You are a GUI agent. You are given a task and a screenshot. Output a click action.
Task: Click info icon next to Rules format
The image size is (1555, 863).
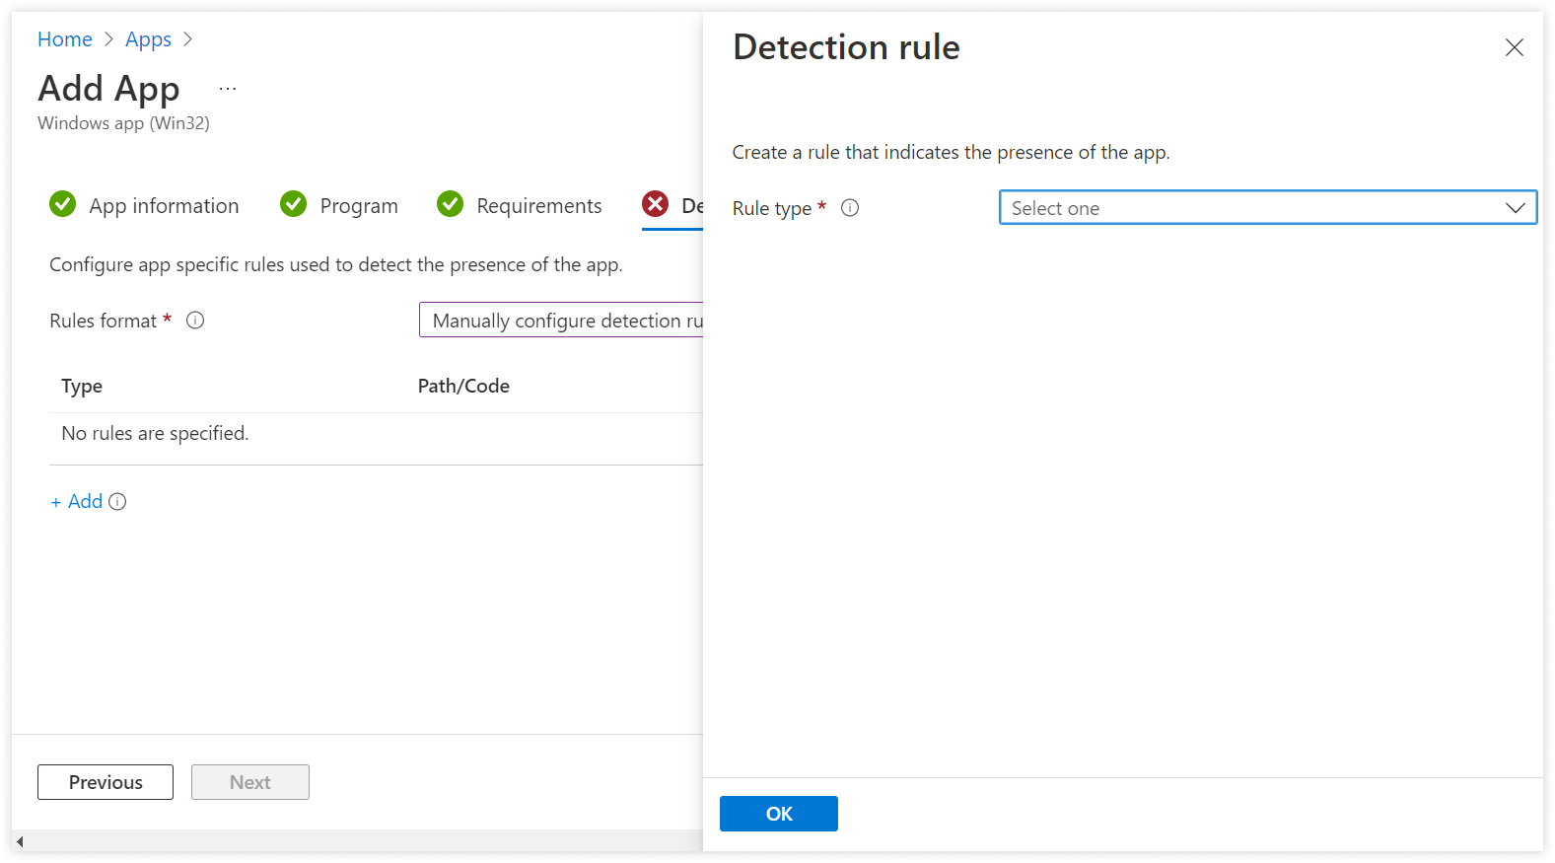[x=195, y=321]
